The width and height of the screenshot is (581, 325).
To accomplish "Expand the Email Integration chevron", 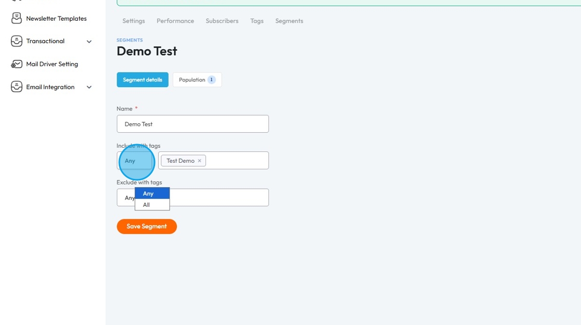I will [x=89, y=88].
